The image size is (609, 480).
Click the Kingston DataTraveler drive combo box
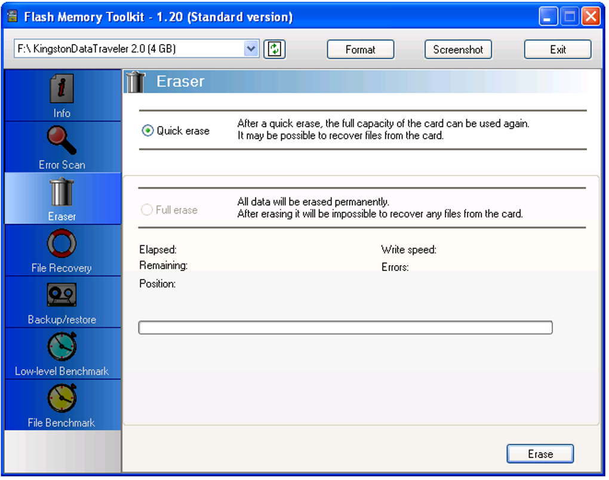[x=136, y=49]
